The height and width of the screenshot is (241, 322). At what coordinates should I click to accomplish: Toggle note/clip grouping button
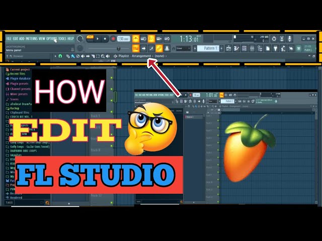(151, 48)
